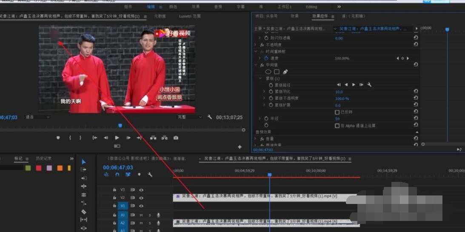
Task: Play the program monitor video
Action: (117, 138)
